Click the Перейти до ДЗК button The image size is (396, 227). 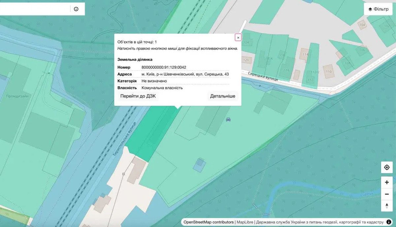coord(138,96)
